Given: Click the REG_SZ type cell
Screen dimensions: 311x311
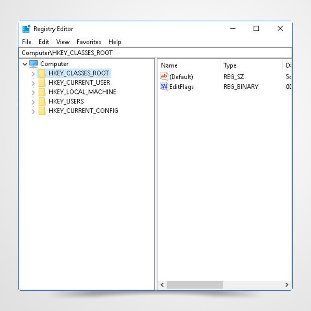Looking at the screenshot, I should click(234, 77).
